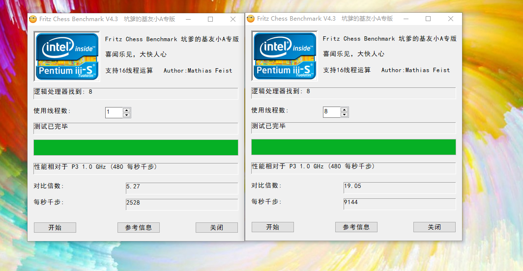Open 参考信息 in the right window
The width and height of the screenshot is (523, 271).
pyautogui.click(x=356, y=227)
